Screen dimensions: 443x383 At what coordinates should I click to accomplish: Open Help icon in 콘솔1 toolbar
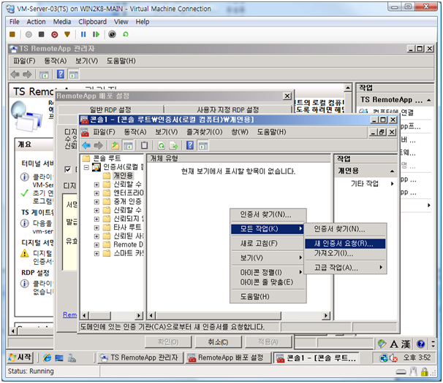(x=190, y=145)
